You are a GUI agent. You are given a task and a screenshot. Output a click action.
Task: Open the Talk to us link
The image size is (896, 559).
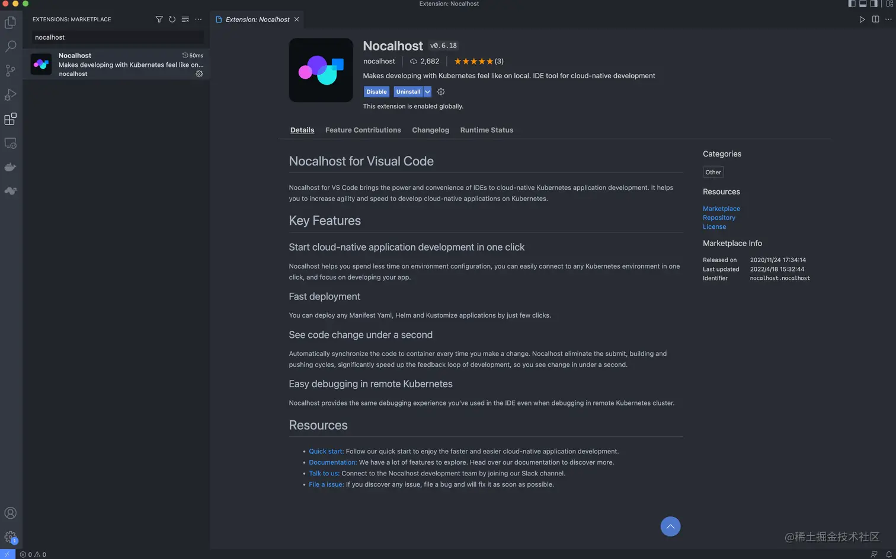324,473
